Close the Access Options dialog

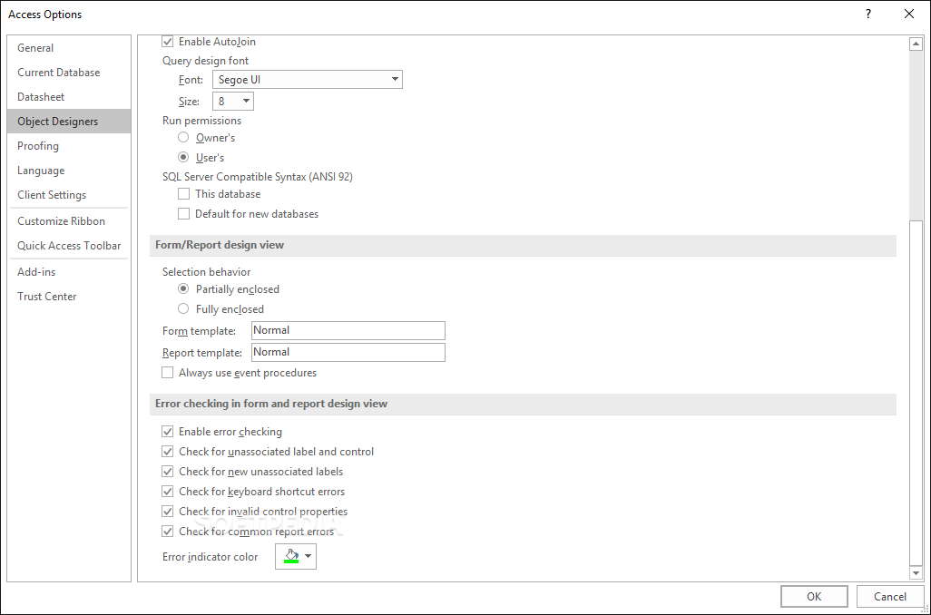tap(909, 14)
